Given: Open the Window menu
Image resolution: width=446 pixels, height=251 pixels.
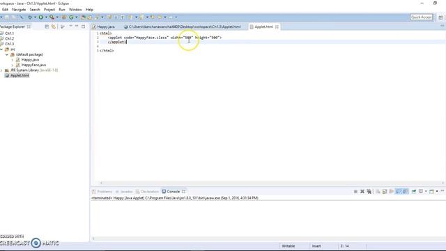Looking at the screenshot, I should (x=75, y=9).
